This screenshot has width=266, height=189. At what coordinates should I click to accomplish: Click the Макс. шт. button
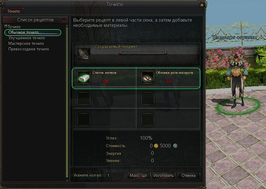(139, 175)
